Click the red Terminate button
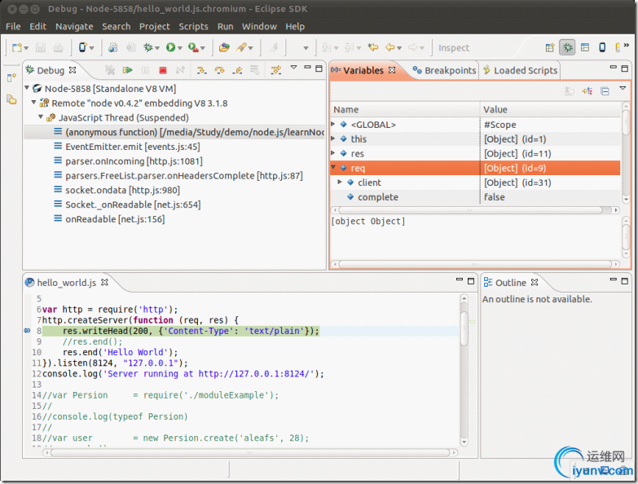 (163, 70)
